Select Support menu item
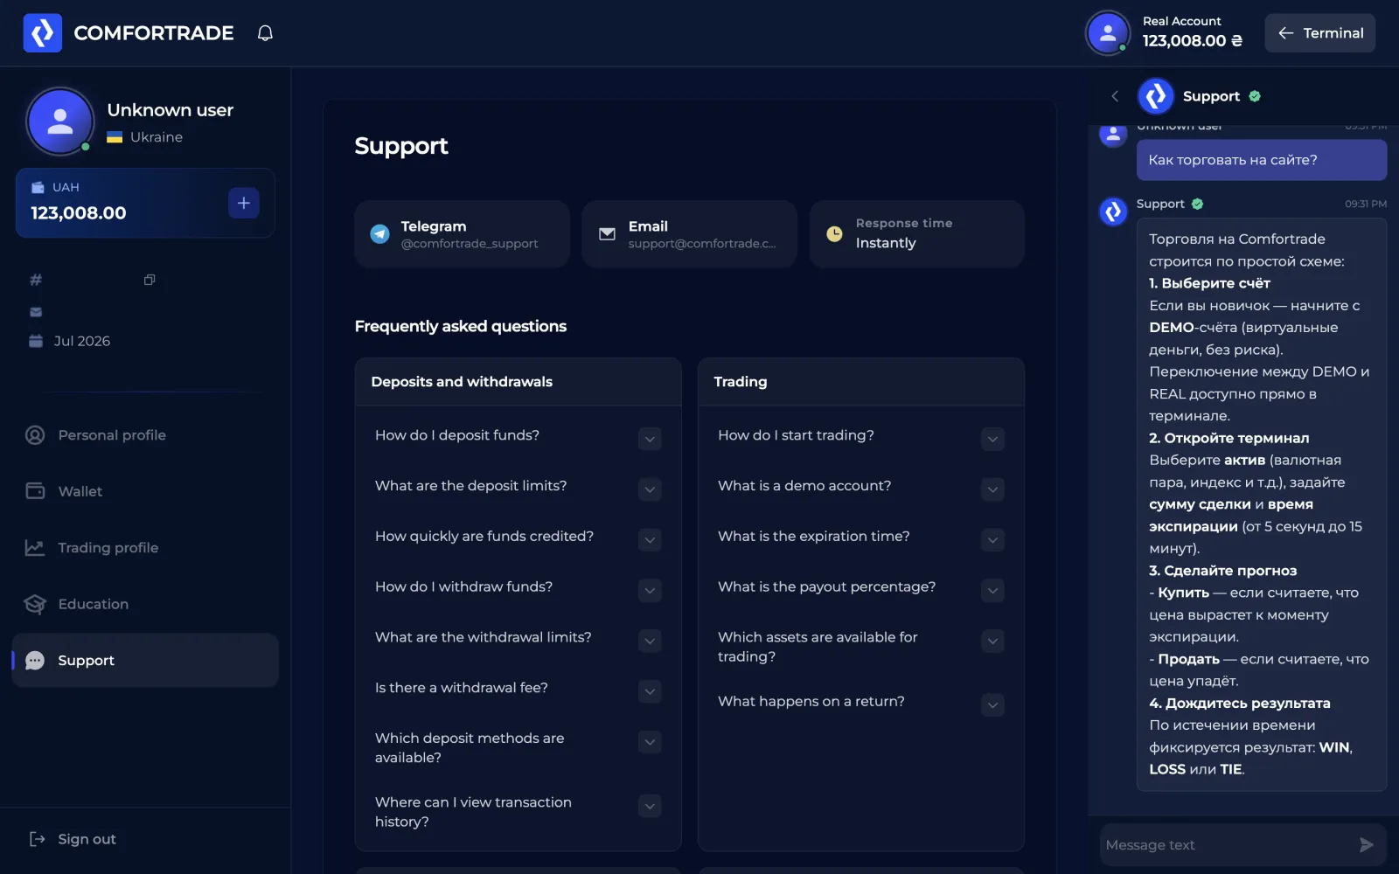The width and height of the screenshot is (1399, 874). tap(145, 661)
